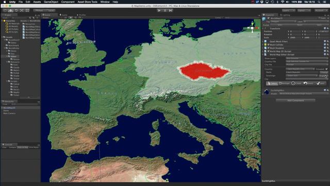Toggle the Mesh Renderer component checkbox
The image size is (330, 186).
268,48
